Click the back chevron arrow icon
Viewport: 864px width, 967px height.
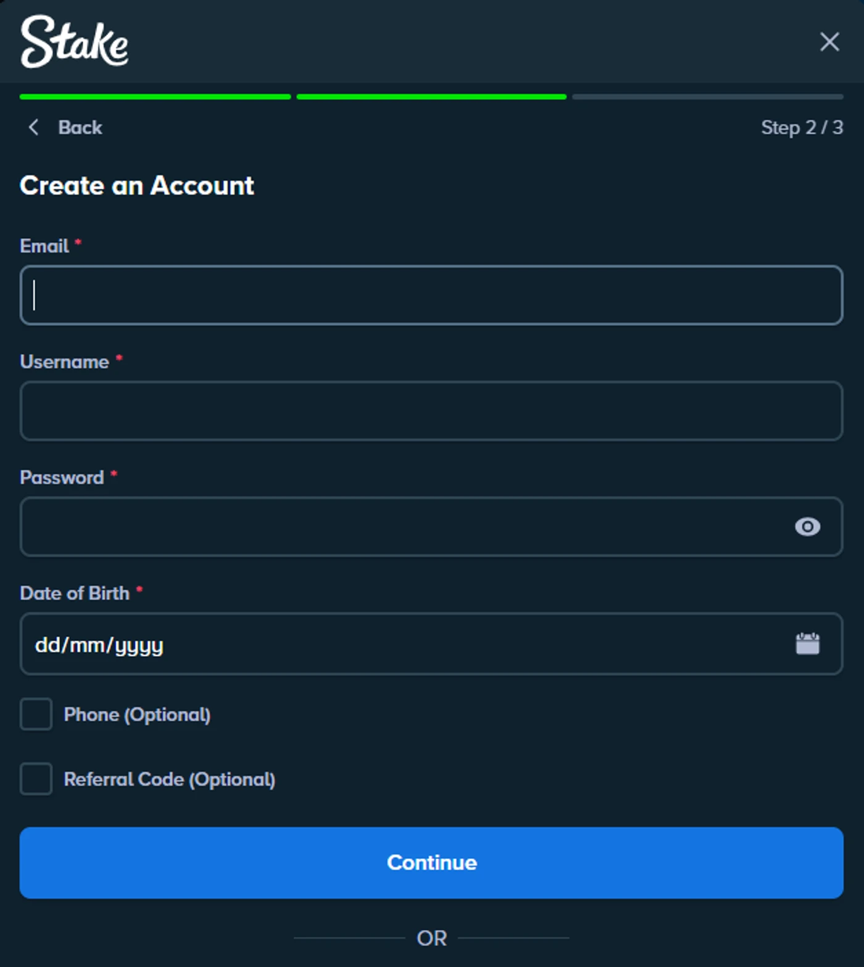click(x=33, y=127)
